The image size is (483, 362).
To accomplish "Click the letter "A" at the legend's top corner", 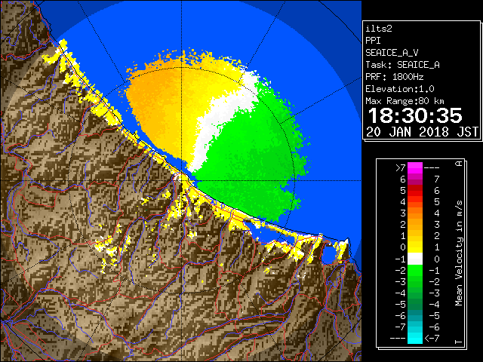I will coord(459,164).
